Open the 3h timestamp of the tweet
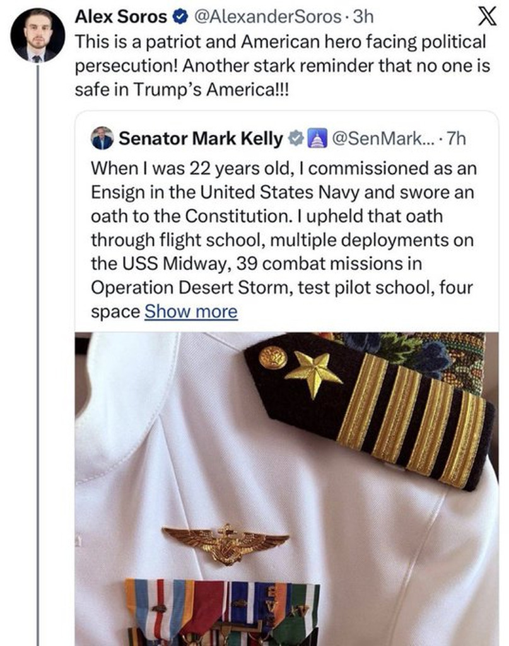The height and width of the screenshot is (646, 509). [364, 18]
